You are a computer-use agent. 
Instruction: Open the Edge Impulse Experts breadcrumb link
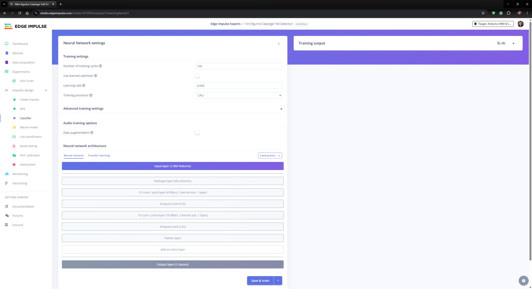point(225,24)
